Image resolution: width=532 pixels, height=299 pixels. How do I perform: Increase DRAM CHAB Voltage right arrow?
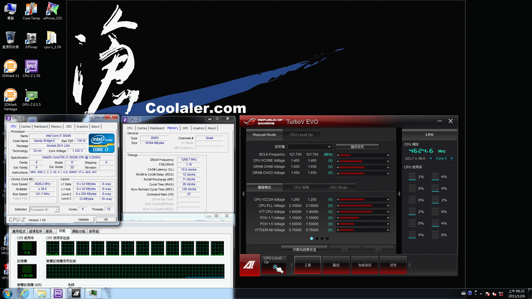pos(388,167)
